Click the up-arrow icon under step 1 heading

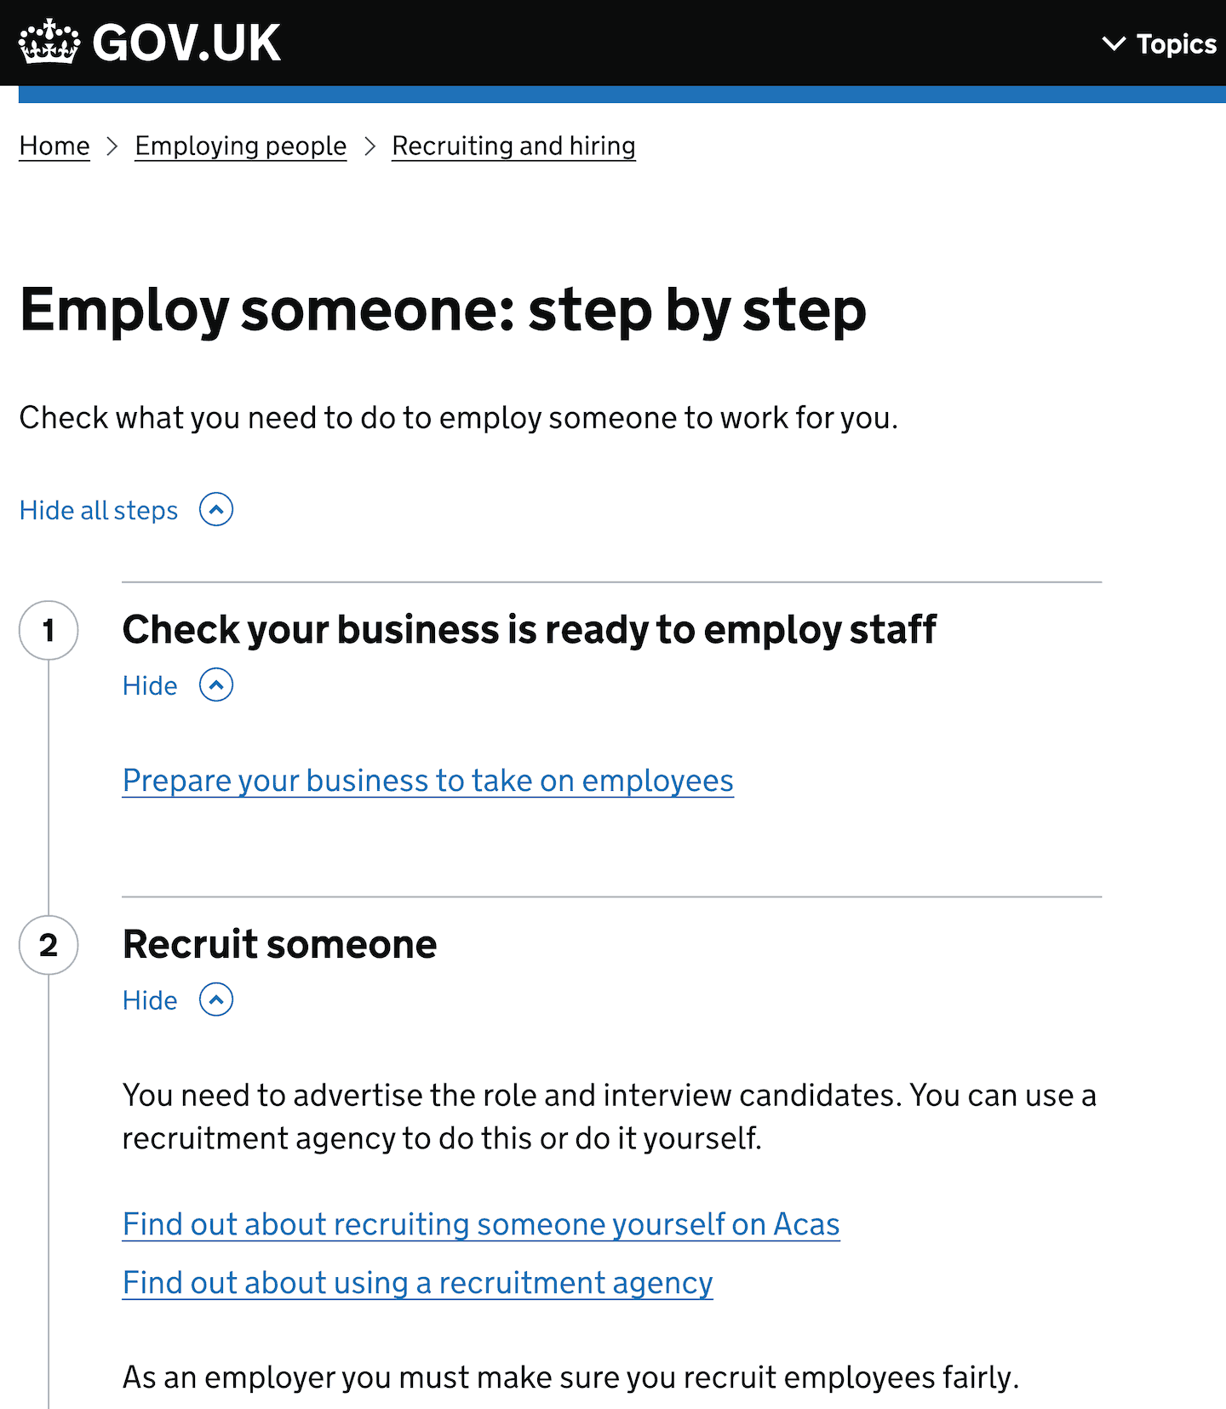click(x=215, y=684)
